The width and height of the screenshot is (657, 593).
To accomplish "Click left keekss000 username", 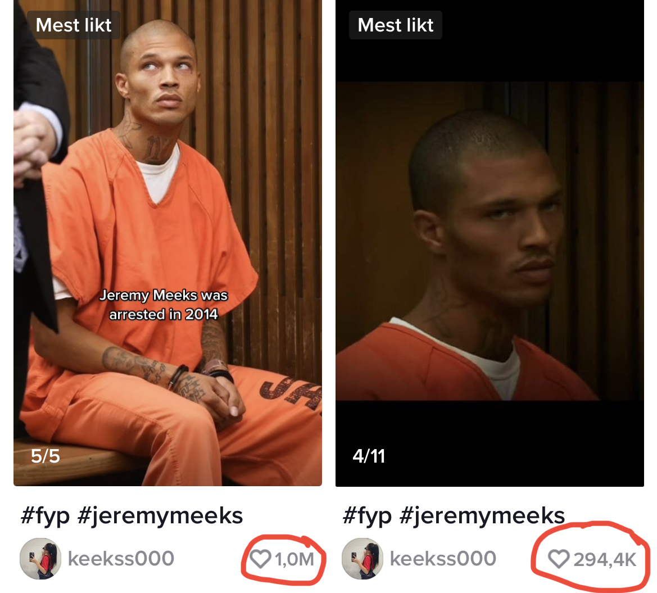I will 121,559.
